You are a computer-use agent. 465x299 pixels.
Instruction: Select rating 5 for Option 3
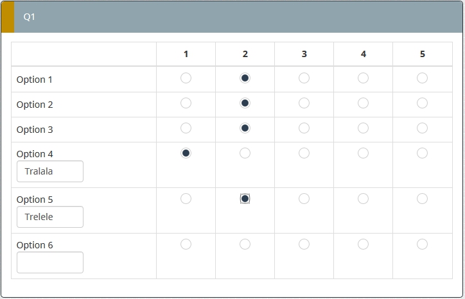click(x=422, y=128)
